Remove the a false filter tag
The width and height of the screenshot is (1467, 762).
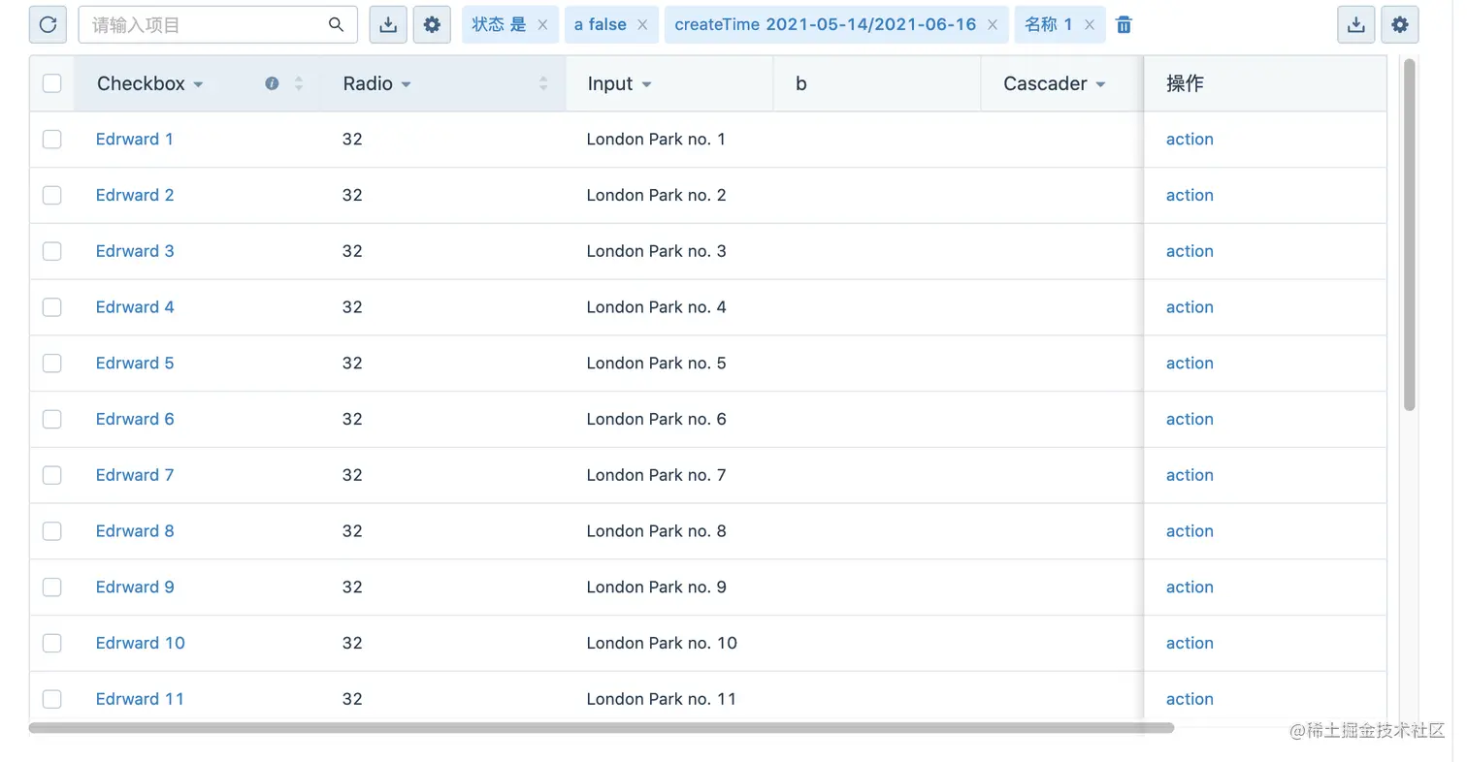click(x=642, y=25)
